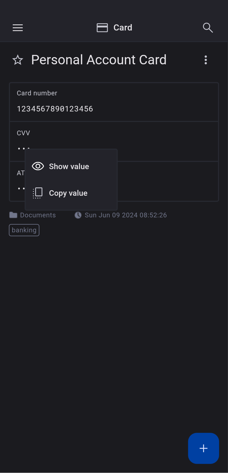This screenshot has width=228, height=473.
Task: Click the Card header title text
Action: point(123,28)
